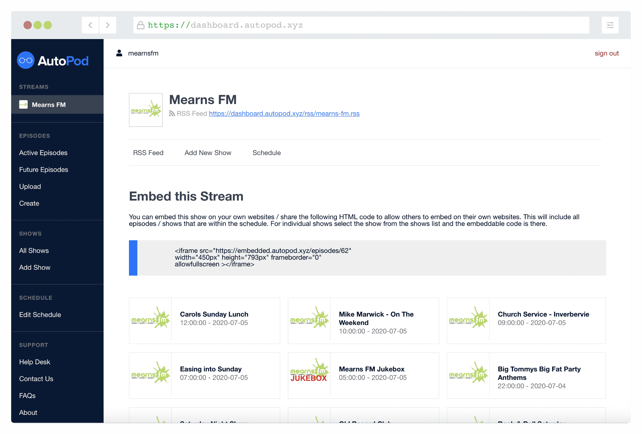Open the FAQs page

27,396
